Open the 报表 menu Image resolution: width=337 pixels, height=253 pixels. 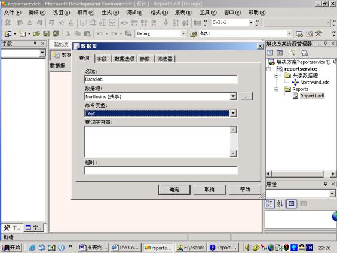pos(183,13)
